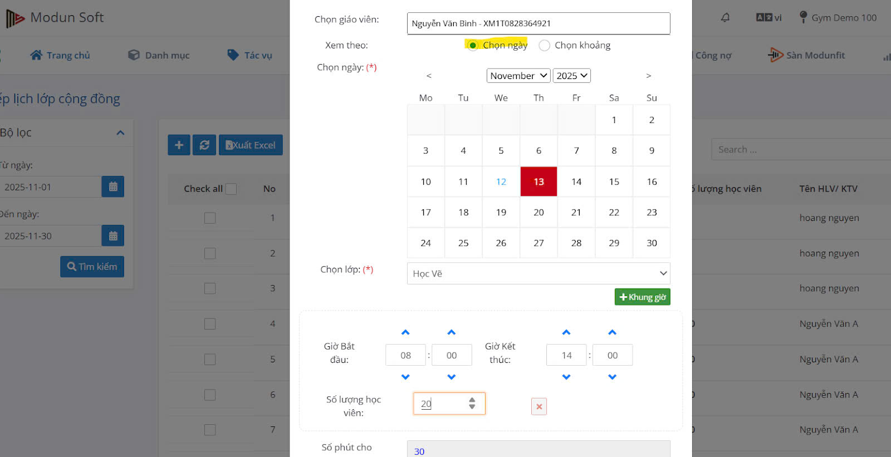Click the blue plus add button

click(x=179, y=145)
